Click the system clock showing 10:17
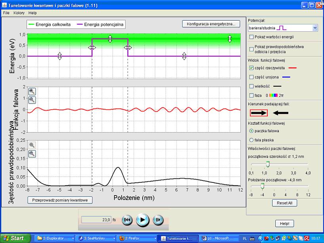 pos(316,239)
